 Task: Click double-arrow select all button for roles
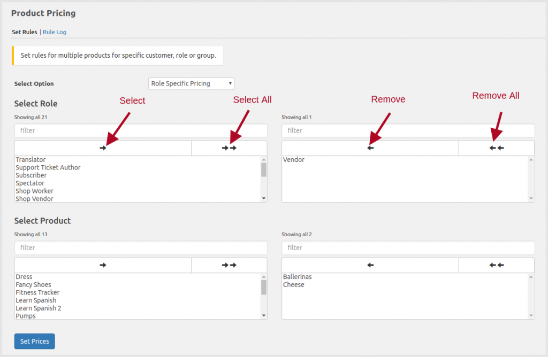(x=229, y=148)
